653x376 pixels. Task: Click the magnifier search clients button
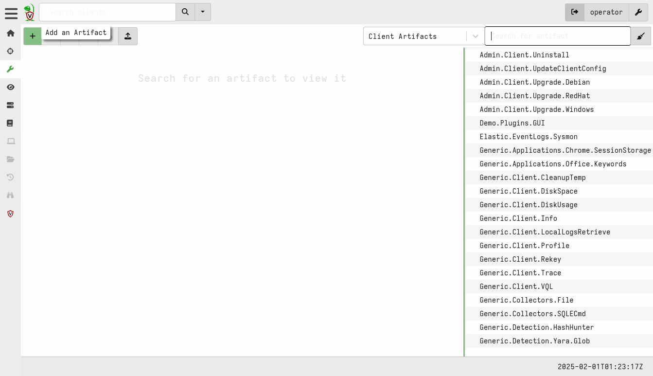pos(185,12)
